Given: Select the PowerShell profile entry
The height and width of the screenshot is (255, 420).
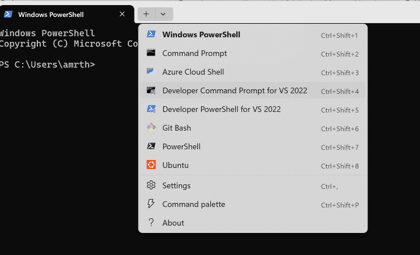Looking at the screenshot, I should click(x=253, y=146).
